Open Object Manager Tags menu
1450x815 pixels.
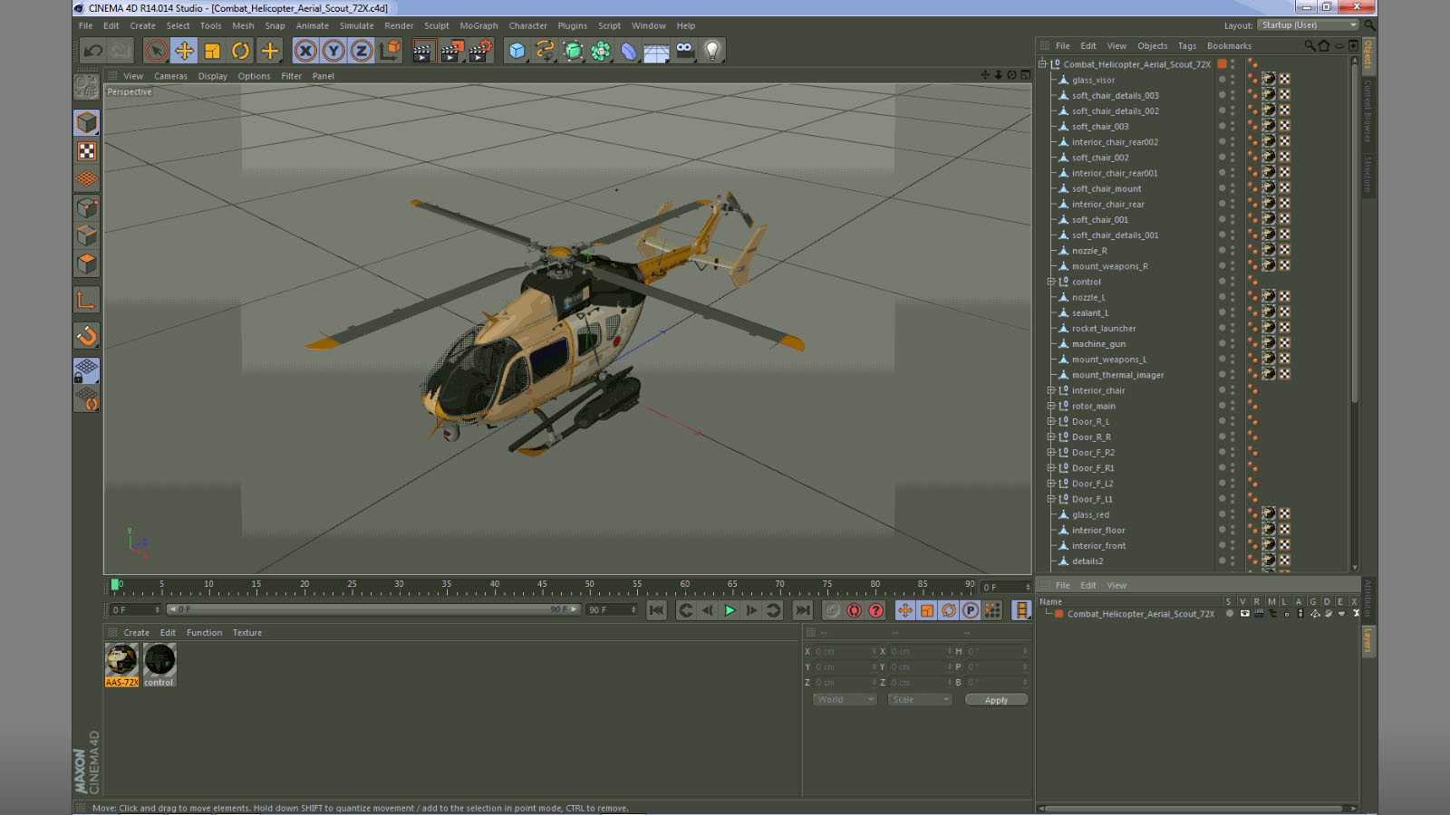(x=1186, y=45)
